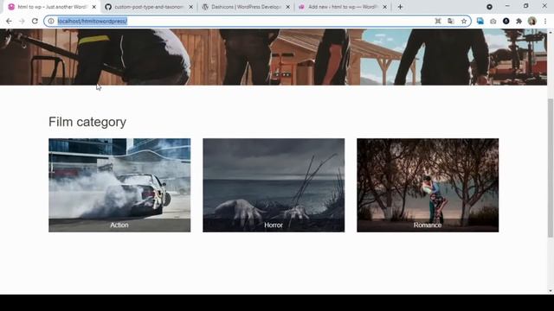
Task: Go back to the previous page
Action: click(x=9, y=21)
